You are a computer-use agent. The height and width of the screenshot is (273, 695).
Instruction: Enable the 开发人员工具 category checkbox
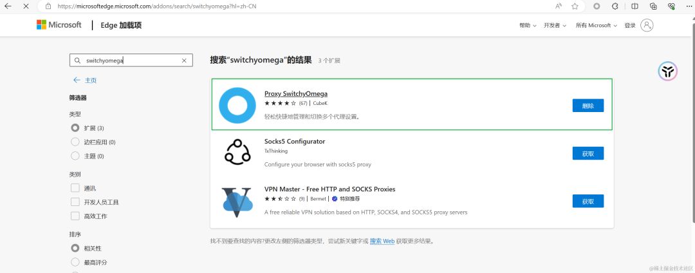[x=75, y=202]
